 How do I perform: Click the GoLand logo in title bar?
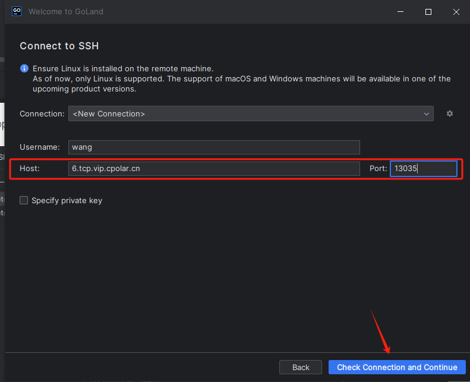pyautogui.click(x=17, y=11)
